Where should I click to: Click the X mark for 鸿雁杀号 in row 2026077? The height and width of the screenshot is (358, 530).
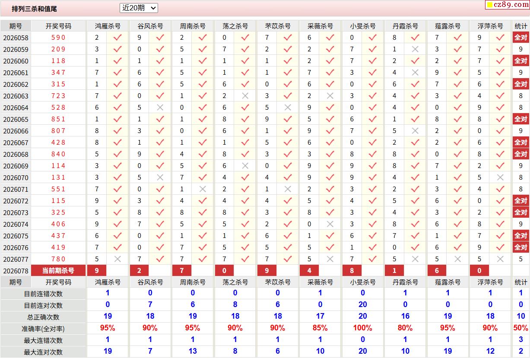(117, 259)
